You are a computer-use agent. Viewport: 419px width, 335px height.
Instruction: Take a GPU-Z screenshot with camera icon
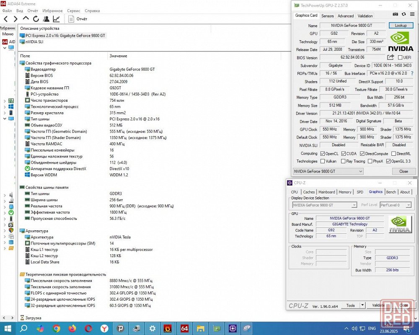click(395, 14)
